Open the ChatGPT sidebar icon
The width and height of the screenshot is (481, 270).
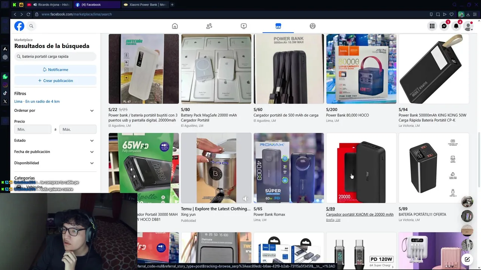pos(5,57)
